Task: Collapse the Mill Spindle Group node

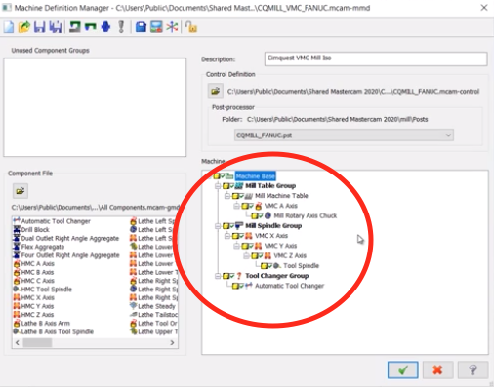Action: tap(218, 226)
